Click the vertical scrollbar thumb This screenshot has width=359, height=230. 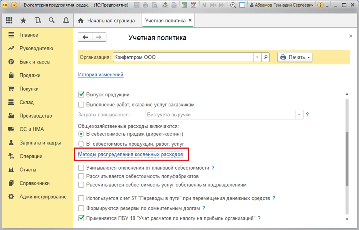click(x=347, y=159)
